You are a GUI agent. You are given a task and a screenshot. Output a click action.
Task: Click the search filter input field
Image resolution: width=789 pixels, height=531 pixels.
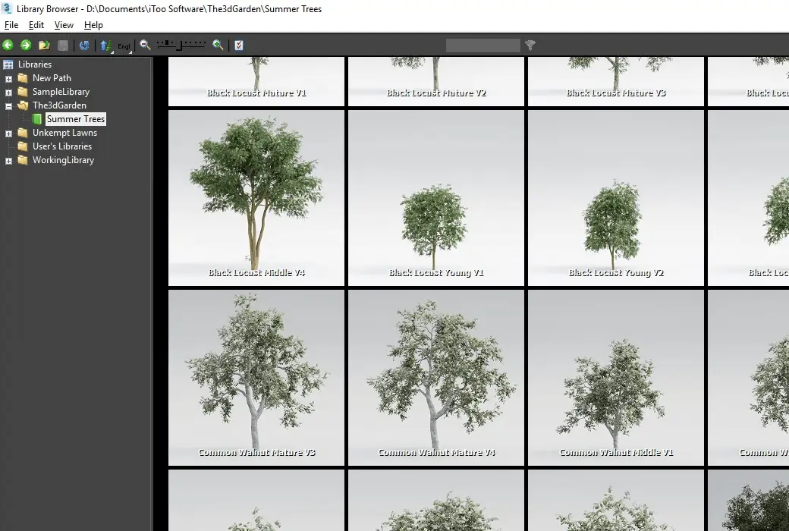[483, 46]
